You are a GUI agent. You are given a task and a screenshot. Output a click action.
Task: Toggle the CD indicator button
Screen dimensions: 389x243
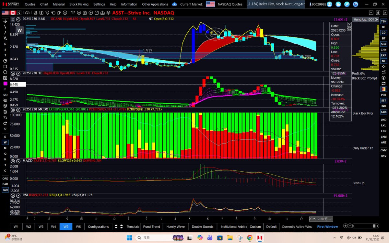coord(383,32)
